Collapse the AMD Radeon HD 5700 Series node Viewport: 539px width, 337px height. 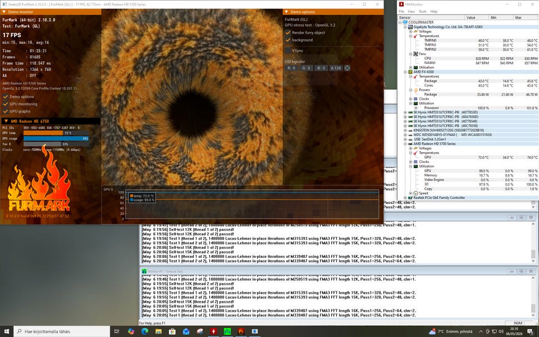405,144
